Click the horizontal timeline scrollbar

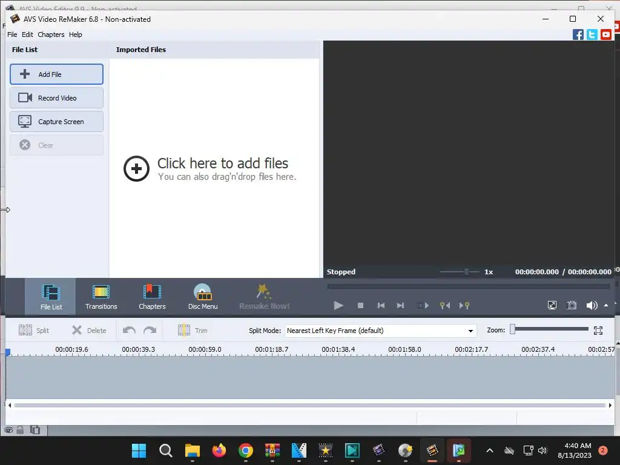(x=310, y=405)
